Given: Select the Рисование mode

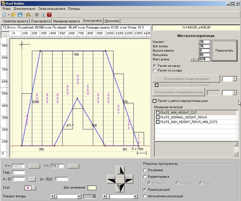Looking at the screenshot, I should point(145,170).
